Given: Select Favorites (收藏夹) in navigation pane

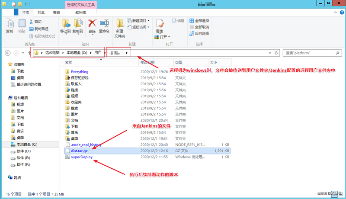Looking at the screenshot, I should click(16, 64).
